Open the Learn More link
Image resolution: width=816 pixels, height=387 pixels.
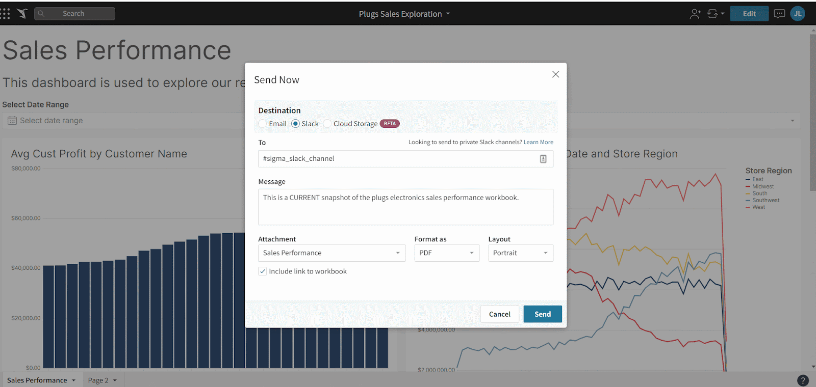(538, 143)
